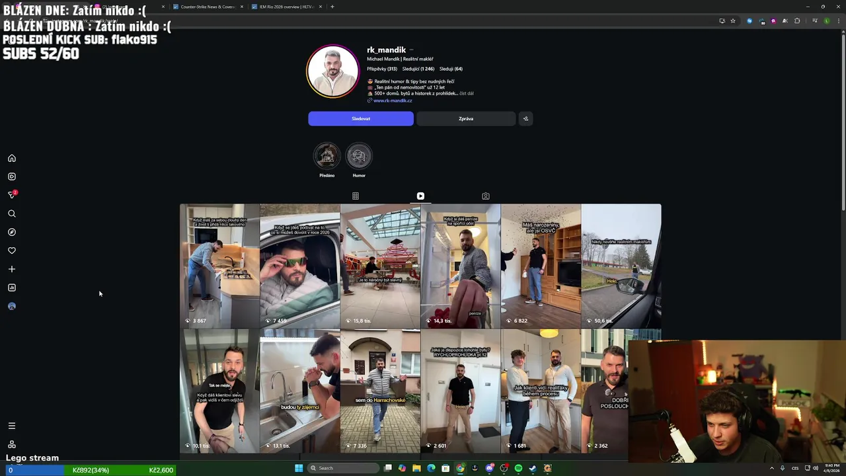Open Příspěvky (313) posts count
The image size is (846, 476).
pyautogui.click(x=382, y=69)
